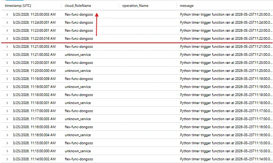
Task: Select message ran at 2026-05-25T11:22:00
Action: (226, 39)
